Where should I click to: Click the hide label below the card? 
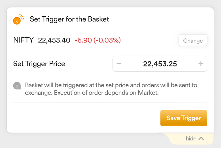(191, 139)
